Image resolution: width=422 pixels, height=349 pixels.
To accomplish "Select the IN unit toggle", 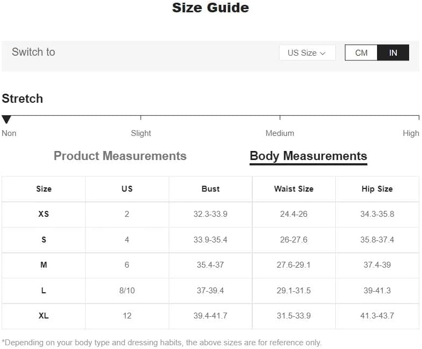I will [x=393, y=53].
